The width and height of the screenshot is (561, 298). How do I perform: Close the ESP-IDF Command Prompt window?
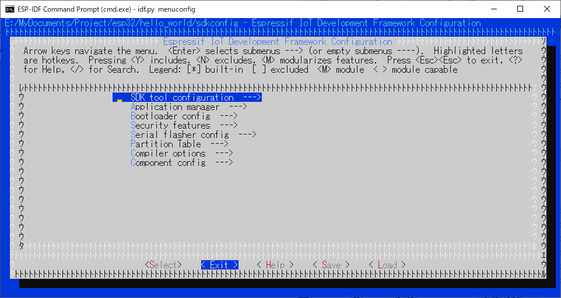pos(547,9)
